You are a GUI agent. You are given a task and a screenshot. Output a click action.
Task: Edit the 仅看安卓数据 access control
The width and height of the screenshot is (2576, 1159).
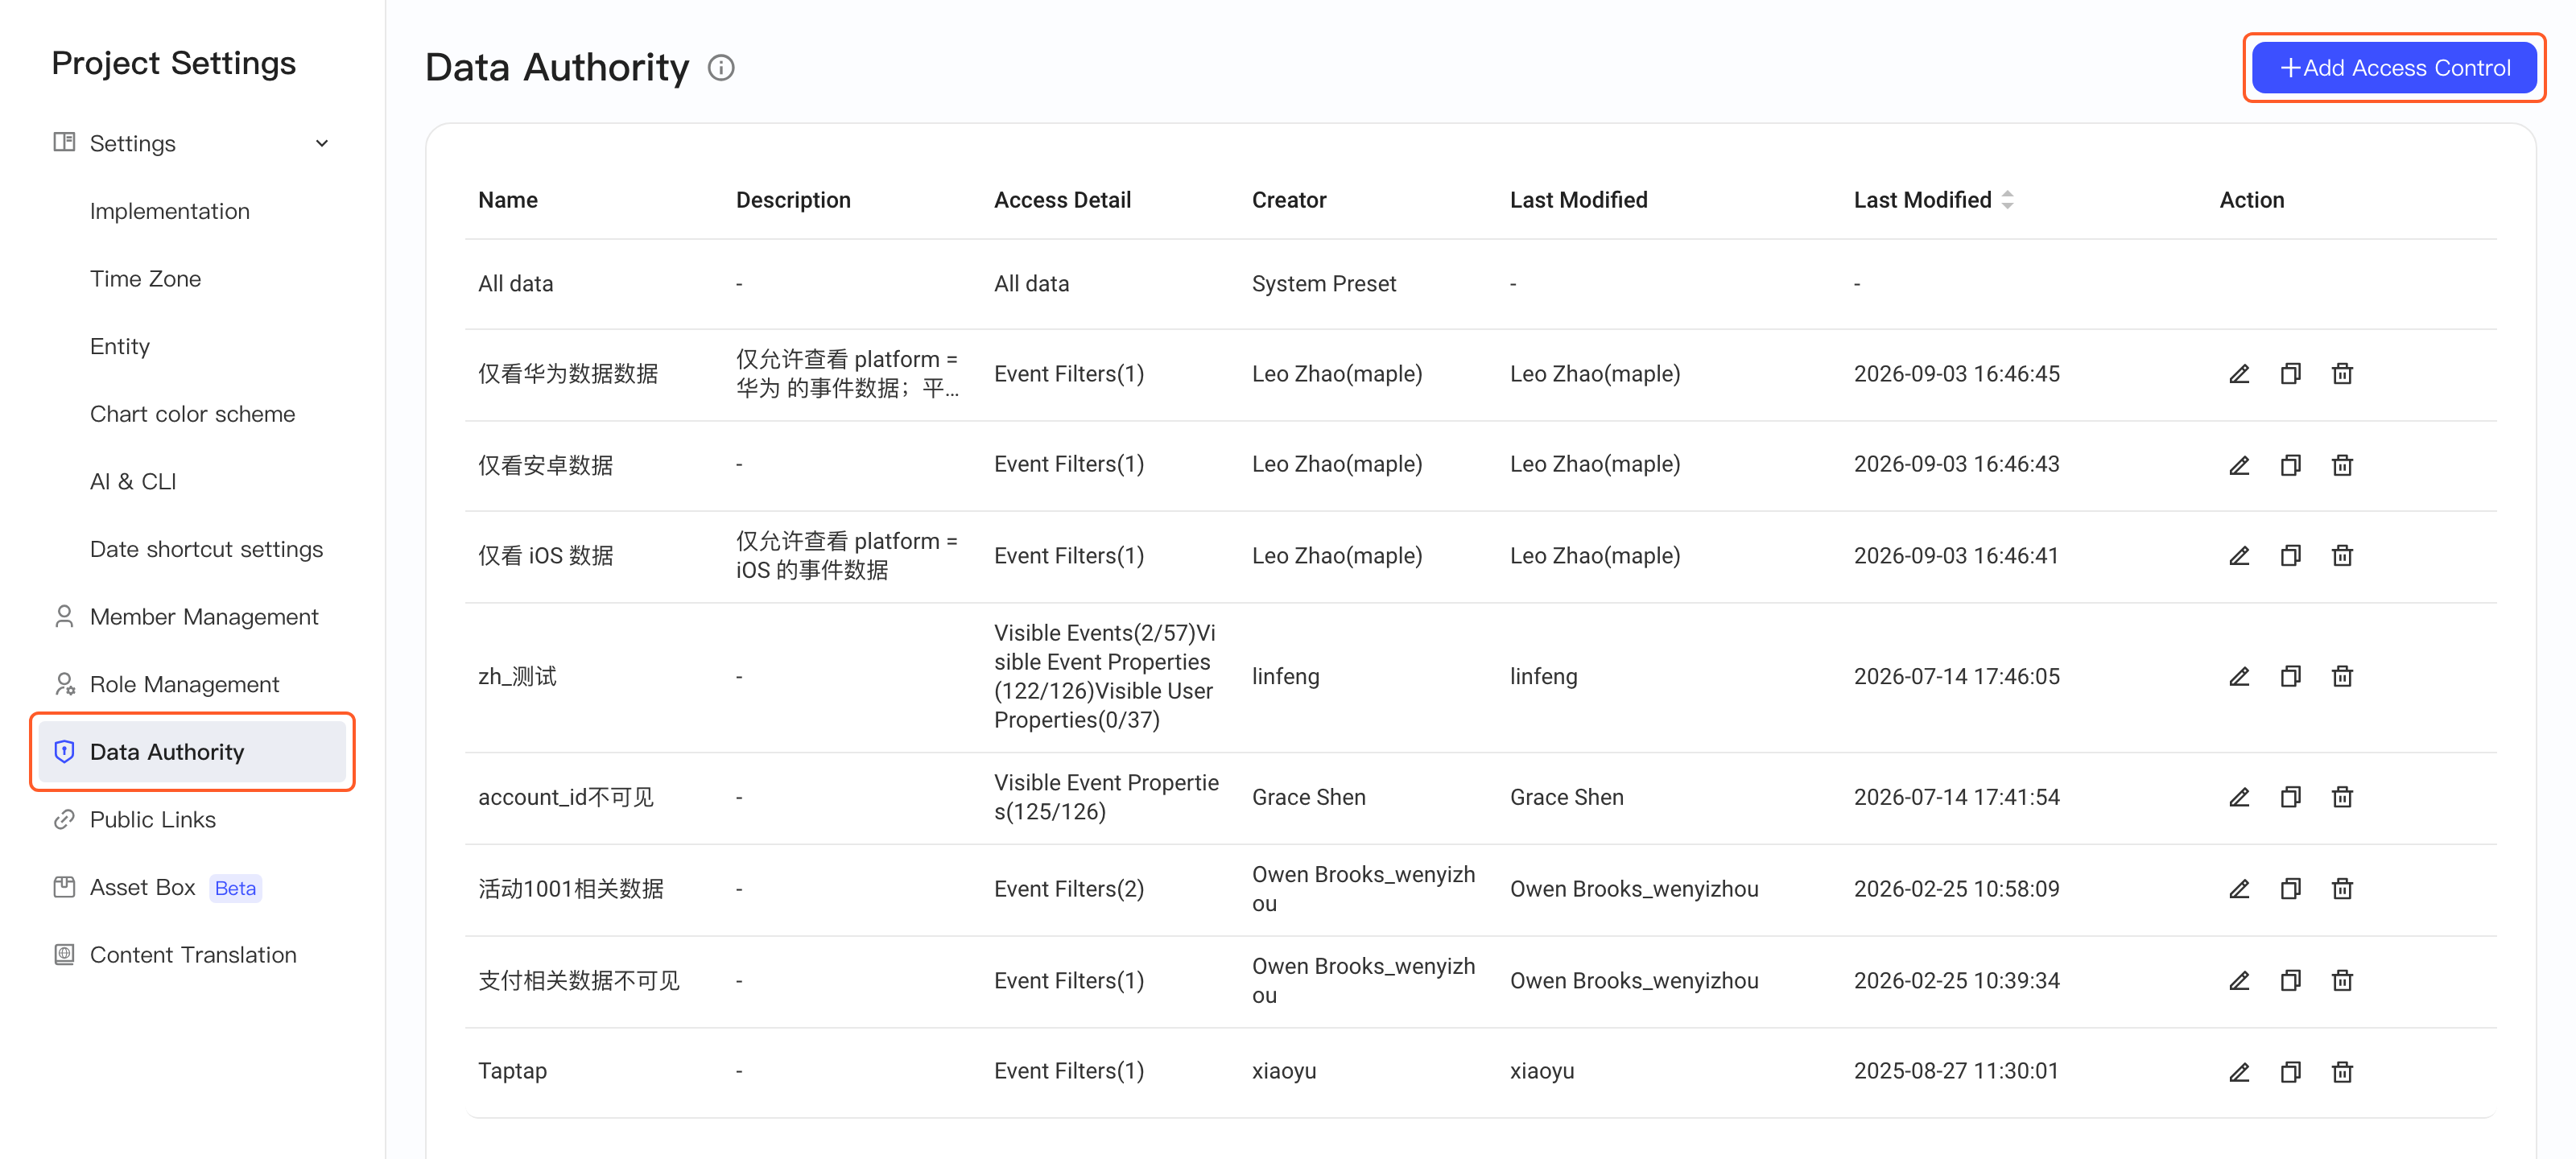coord(2239,465)
